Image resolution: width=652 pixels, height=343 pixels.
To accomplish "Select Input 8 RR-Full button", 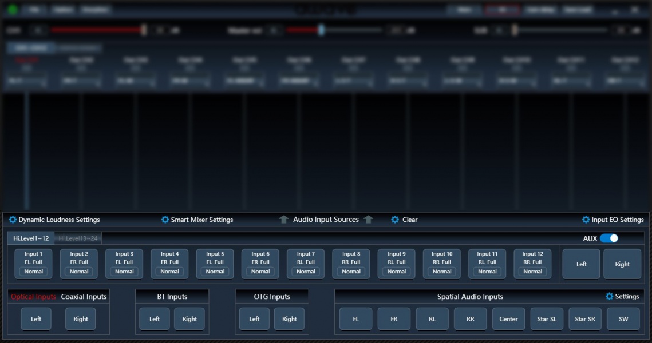I will 351,264.
